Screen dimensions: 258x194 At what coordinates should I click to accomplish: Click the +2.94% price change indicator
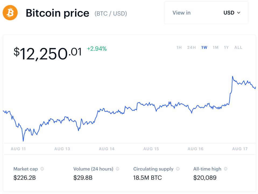coord(97,48)
